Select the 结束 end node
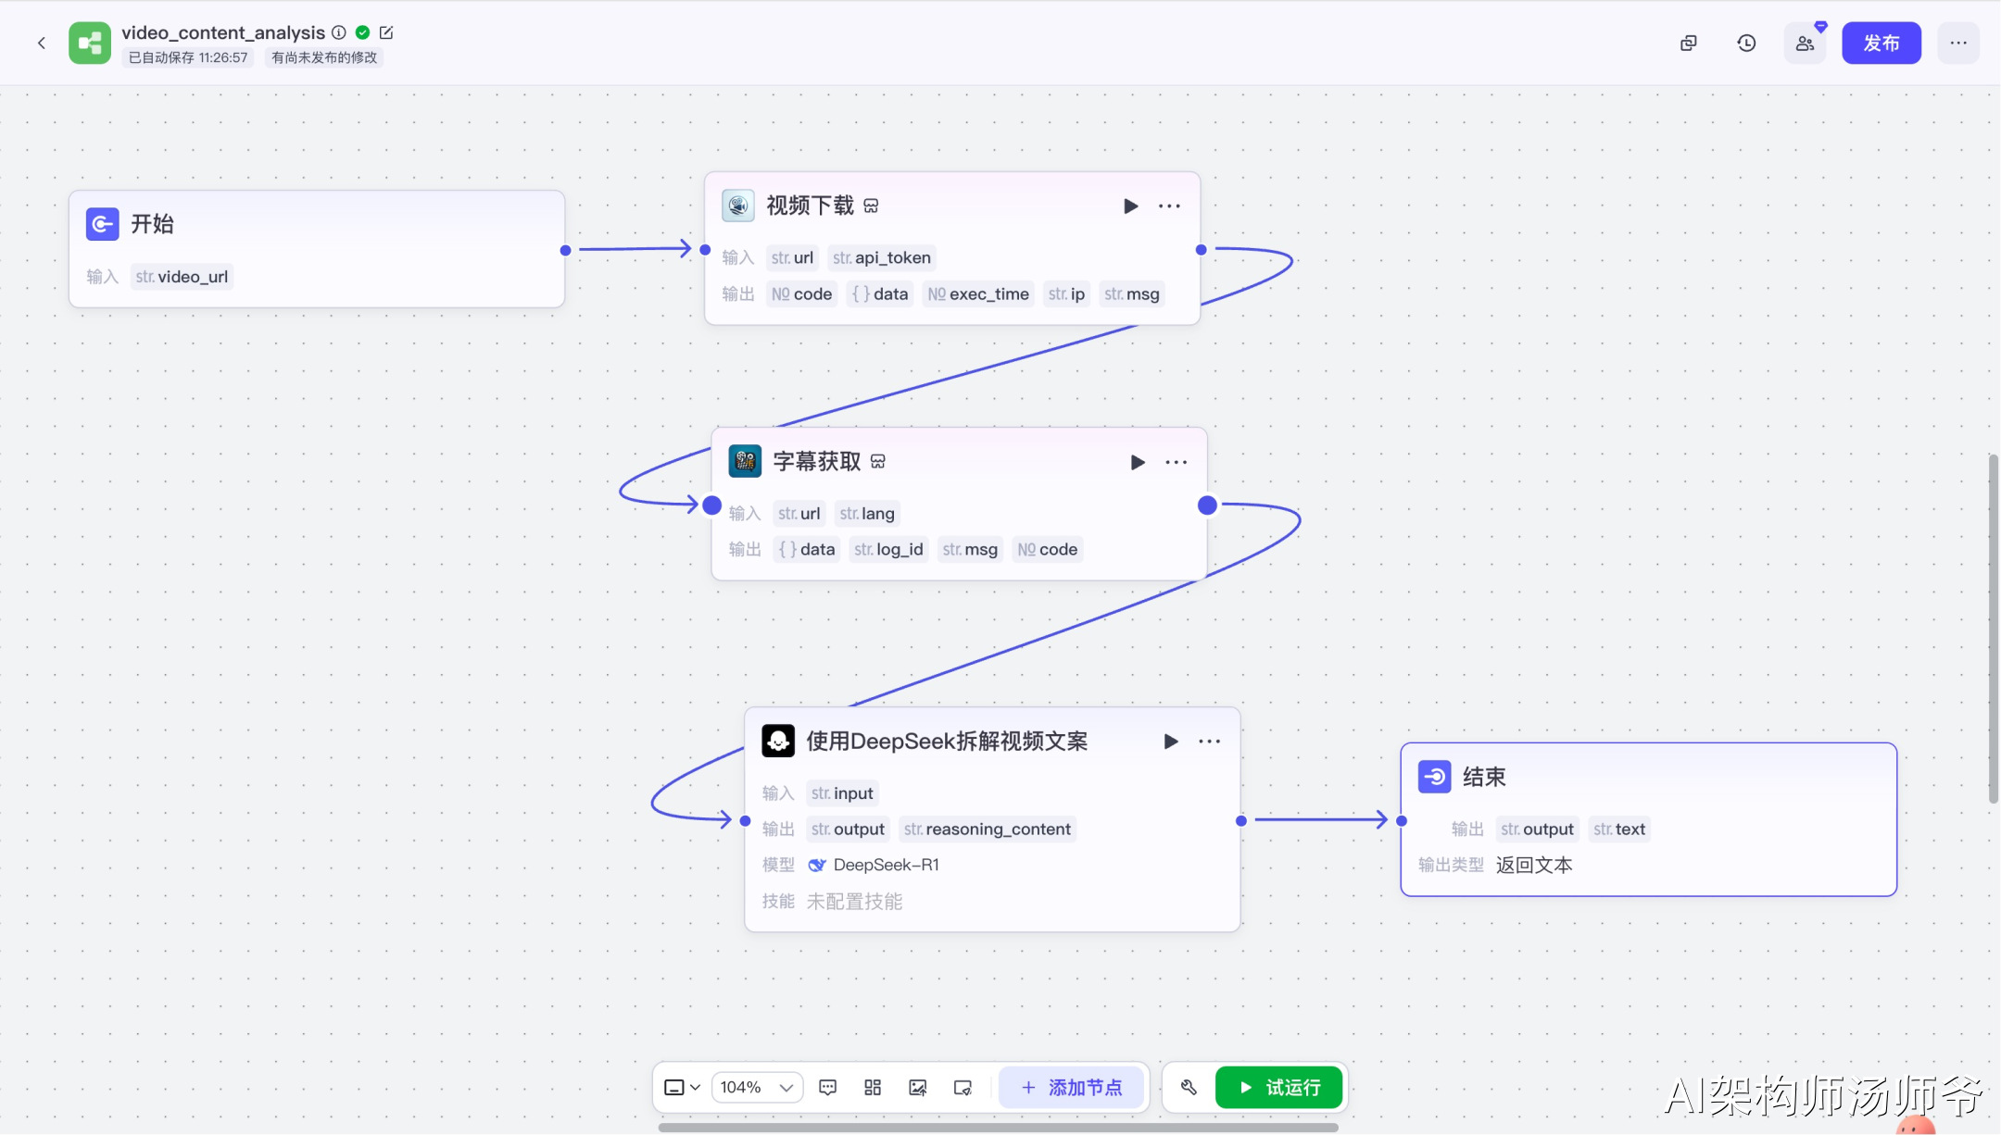 [1648, 777]
